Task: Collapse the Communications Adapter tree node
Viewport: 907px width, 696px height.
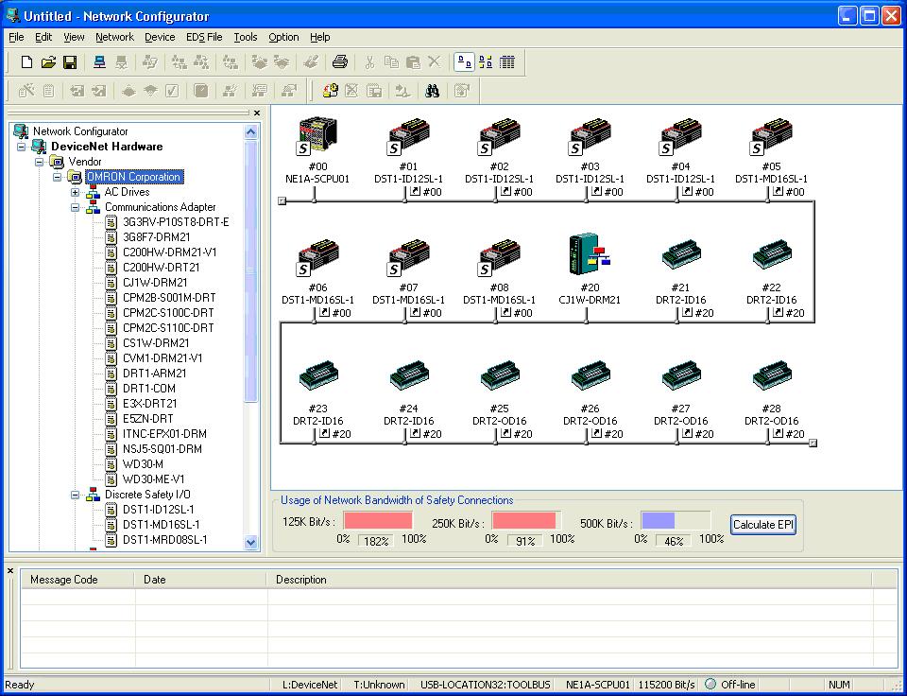Action: coord(76,207)
